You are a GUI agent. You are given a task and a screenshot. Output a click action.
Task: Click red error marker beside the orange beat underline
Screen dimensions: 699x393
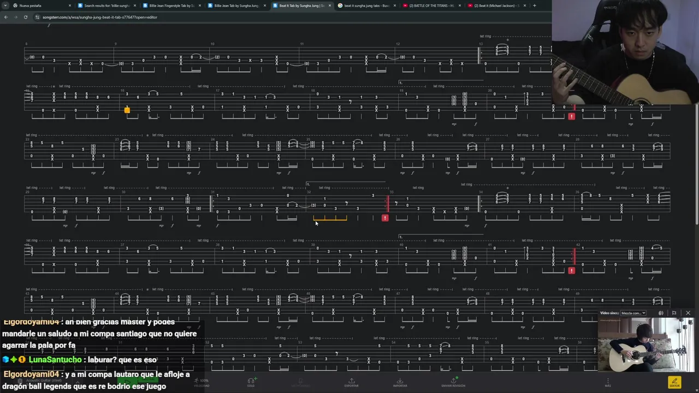385,218
